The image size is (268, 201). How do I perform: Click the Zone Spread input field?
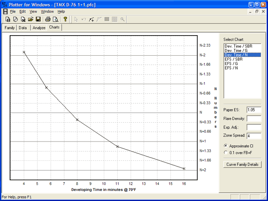tap(254, 136)
